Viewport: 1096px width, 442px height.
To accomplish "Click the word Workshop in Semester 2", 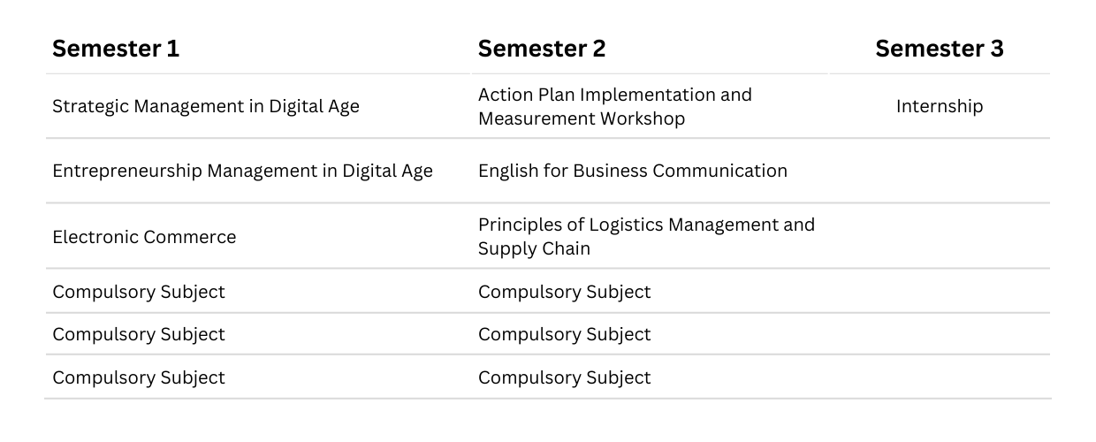I will pyautogui.click(x=643, y=118).
